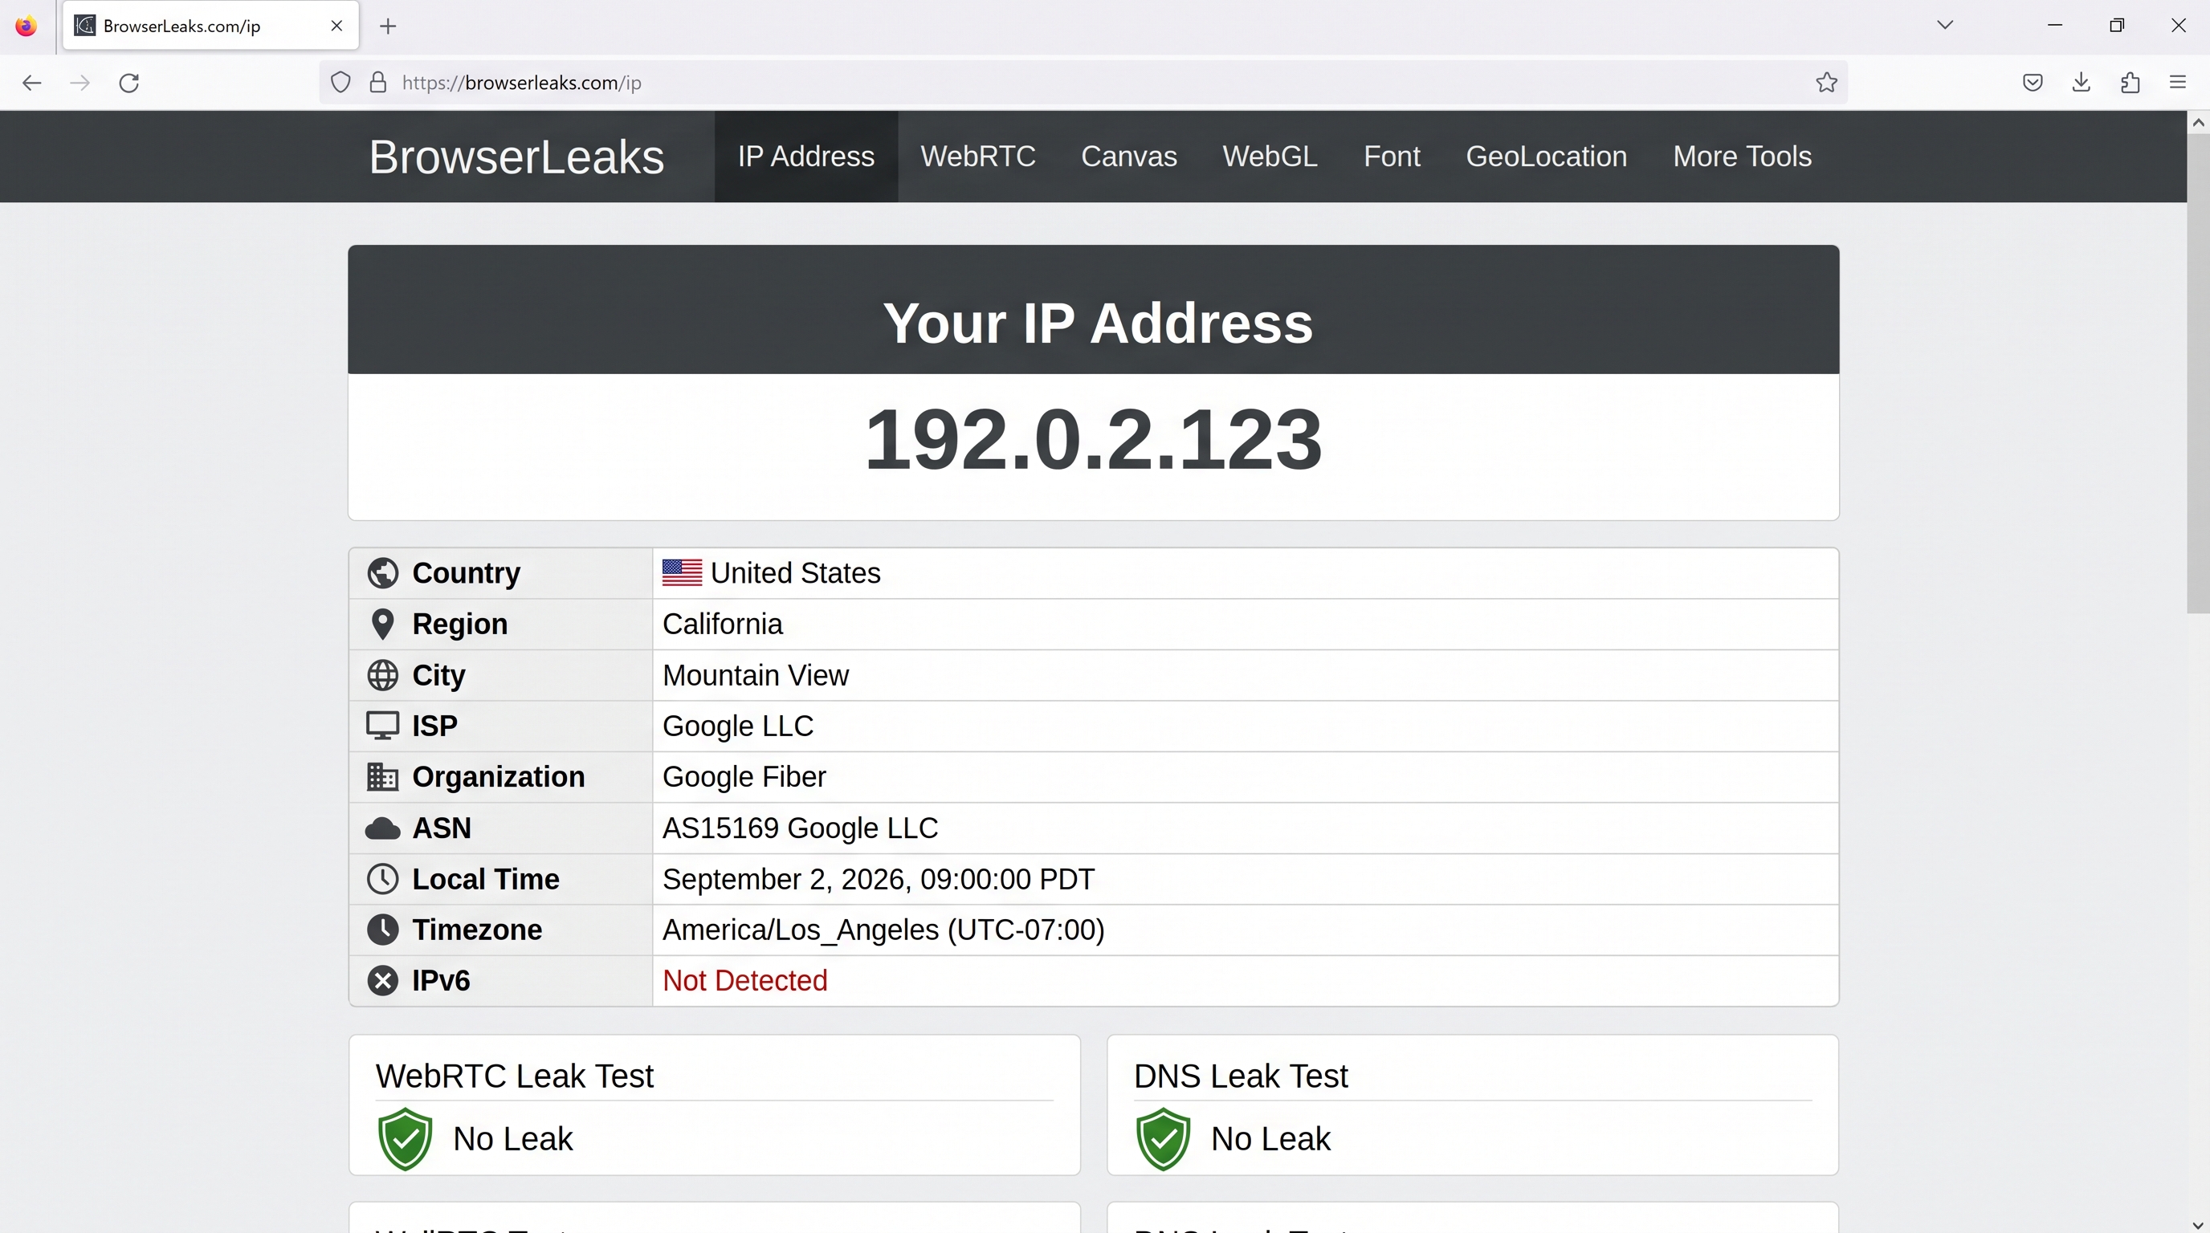
Task: Click the forward navigation arrow
Action: click(80, 83)
